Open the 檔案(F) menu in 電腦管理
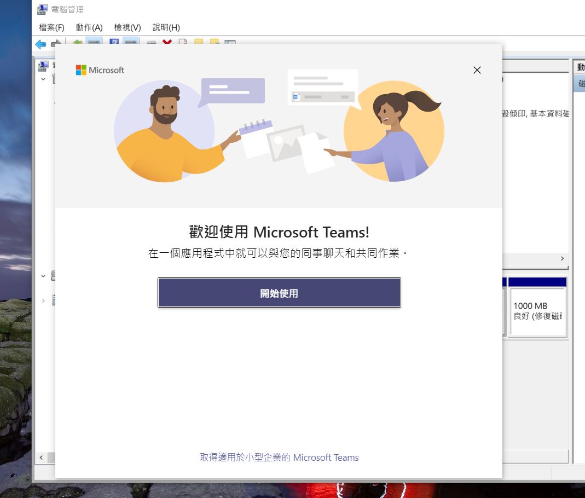 coord(51,27)
